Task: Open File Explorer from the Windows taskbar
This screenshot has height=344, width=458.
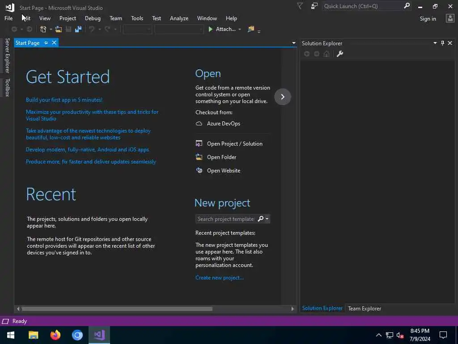Action: pos(33,335)
